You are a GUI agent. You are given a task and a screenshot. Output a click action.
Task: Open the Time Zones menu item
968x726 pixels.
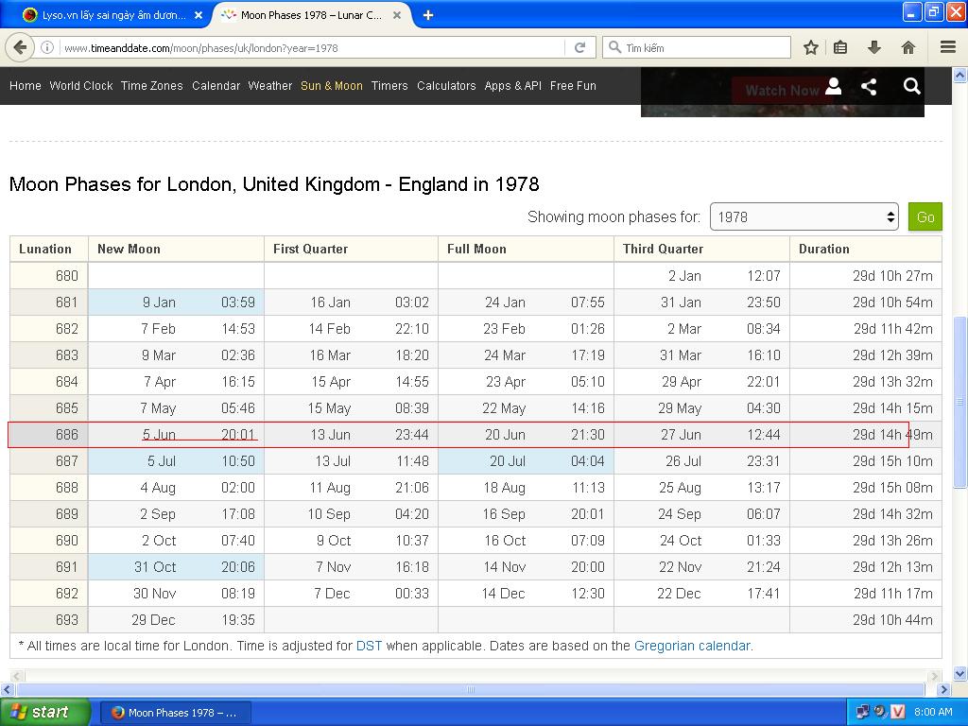[151, 86]
